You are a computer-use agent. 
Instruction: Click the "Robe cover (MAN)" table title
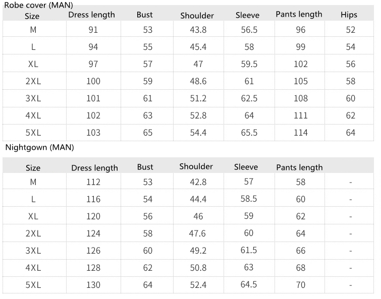[38, 5]
